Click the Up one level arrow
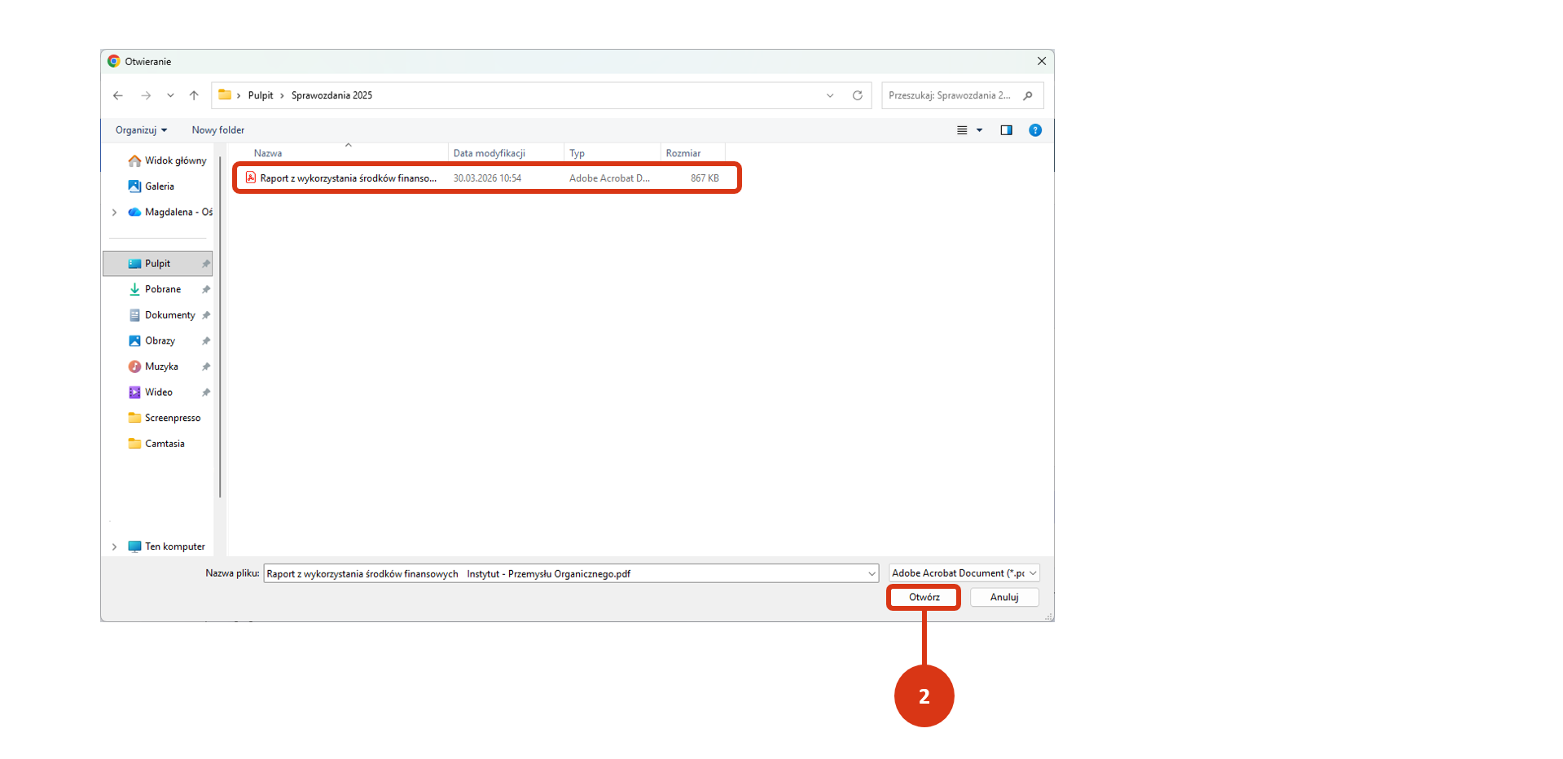Viewport: 1563px width, 759px height. [x=194, y=95]
